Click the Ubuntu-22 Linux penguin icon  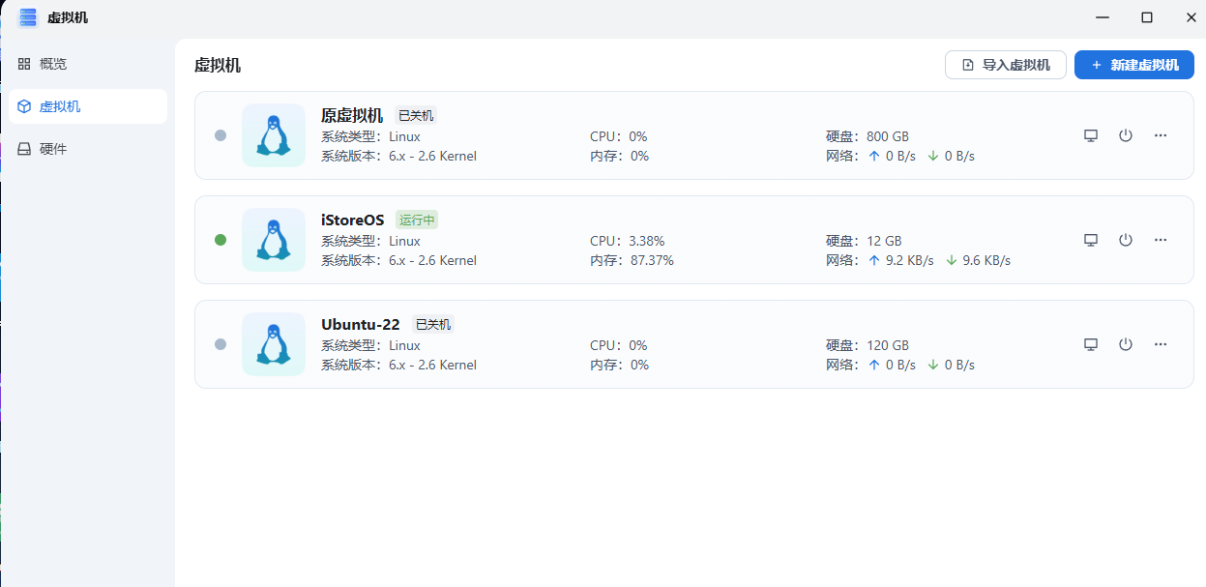pyautogui.click(x=274, y=344)
